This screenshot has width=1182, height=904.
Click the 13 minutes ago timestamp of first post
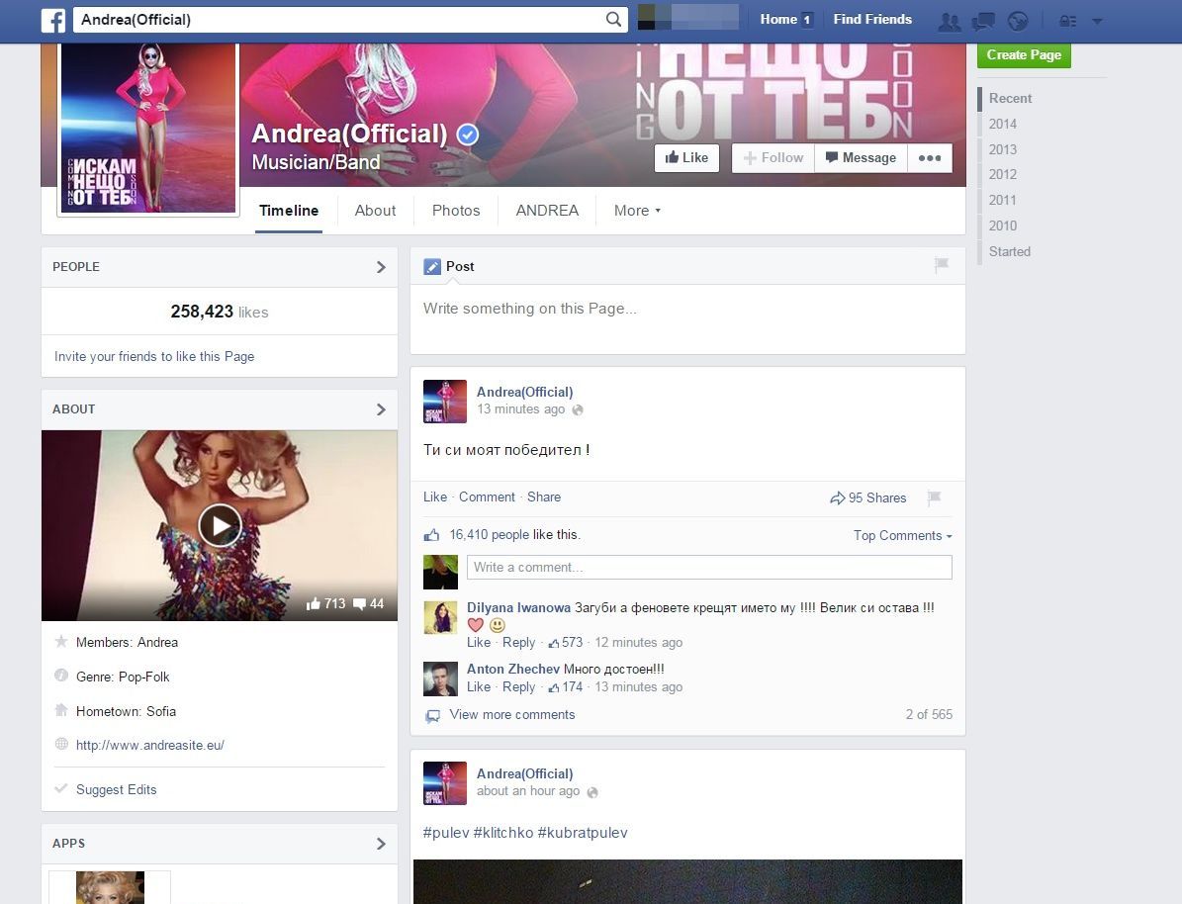pos(520,408)
